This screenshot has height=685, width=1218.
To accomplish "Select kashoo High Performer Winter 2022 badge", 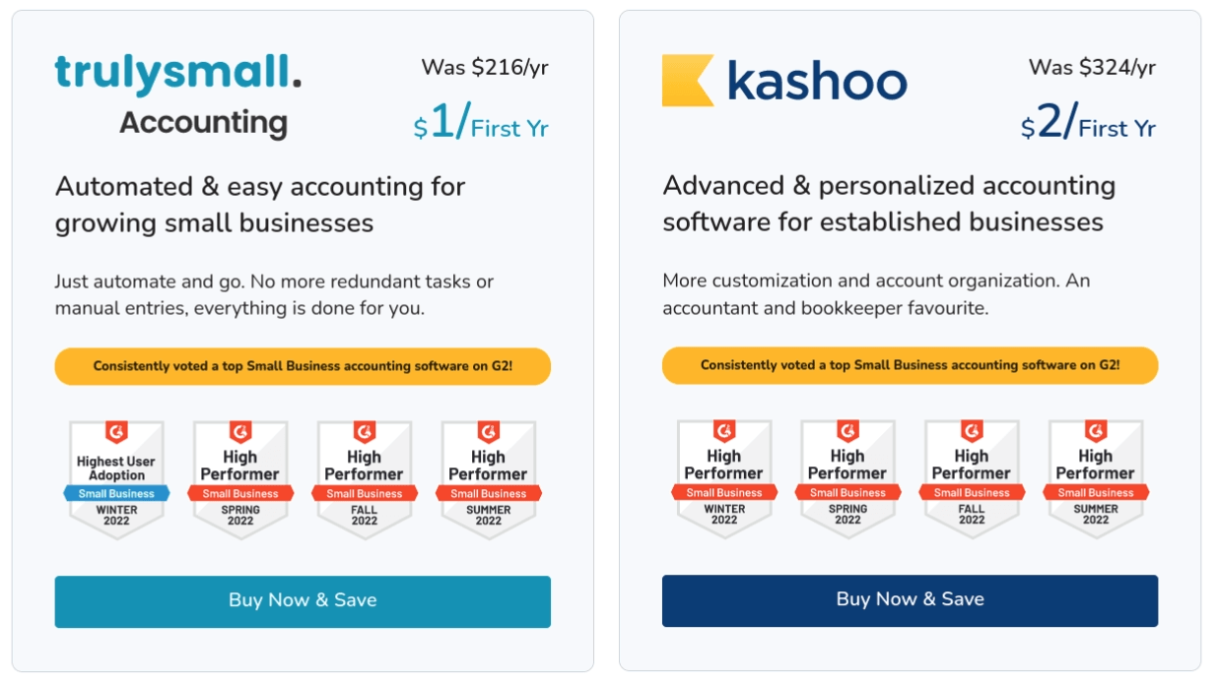I will pyautogui.click(x=724, y=479).
